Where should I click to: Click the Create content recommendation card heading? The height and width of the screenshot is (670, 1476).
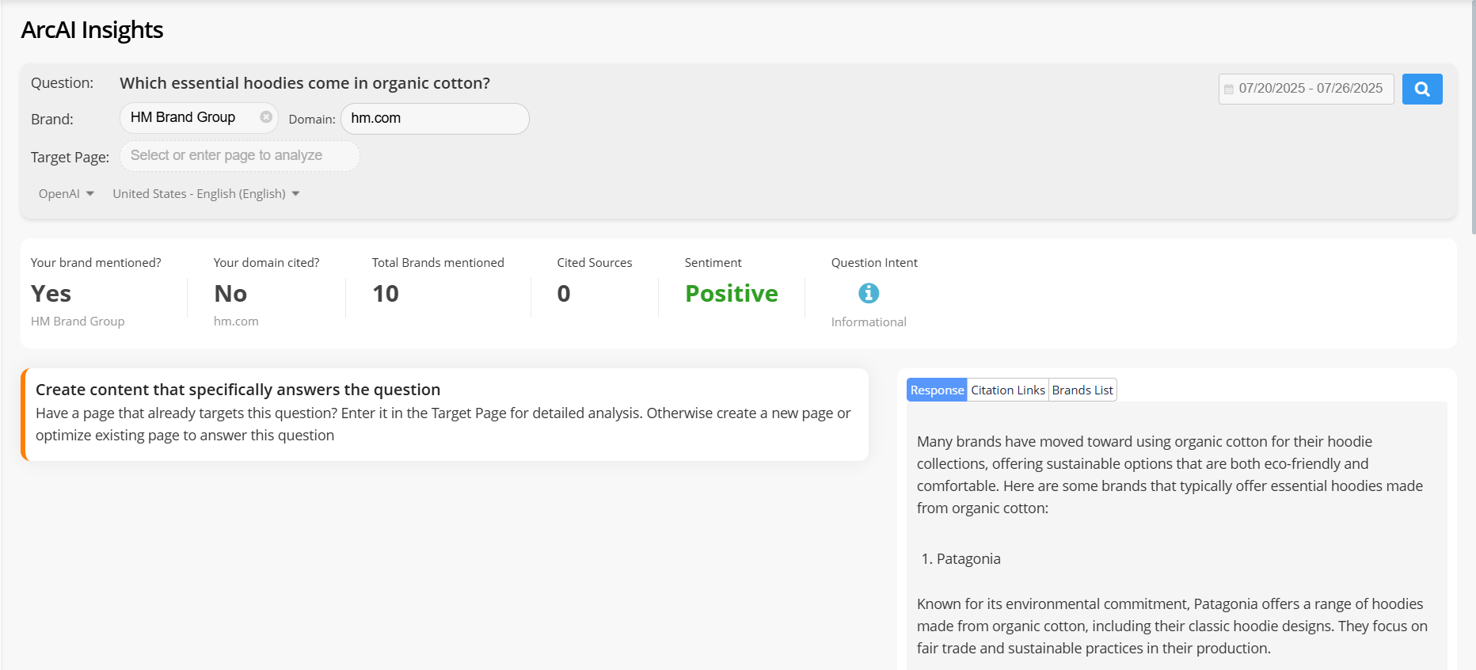click(x=238, y=390)
